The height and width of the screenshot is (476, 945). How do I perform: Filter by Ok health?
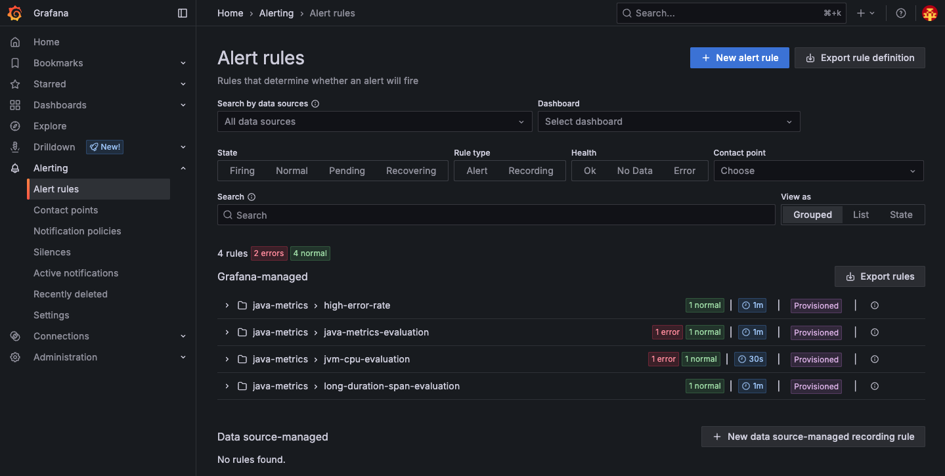tap(590, 171)
